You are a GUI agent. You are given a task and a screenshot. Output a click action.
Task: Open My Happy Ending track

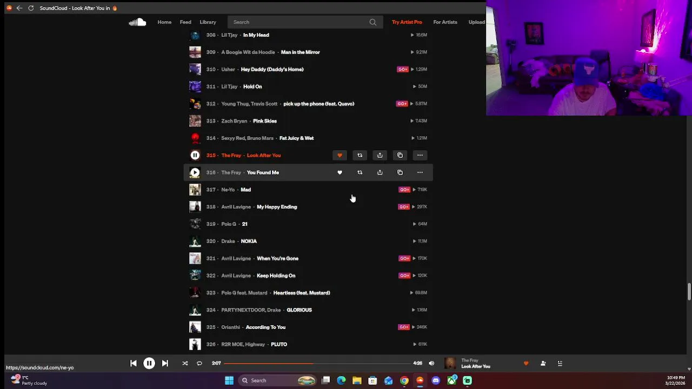click(277, 207)
